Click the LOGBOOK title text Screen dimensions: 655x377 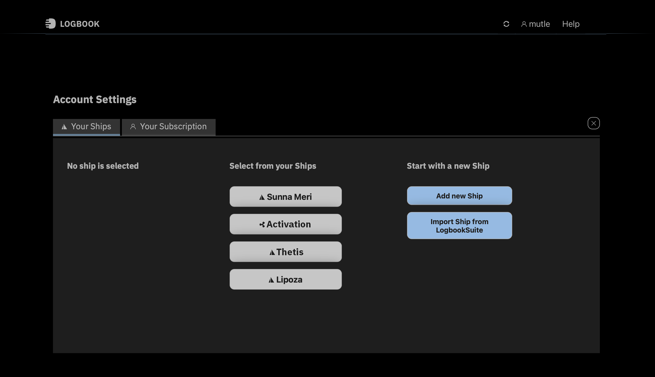pos(79,24)
